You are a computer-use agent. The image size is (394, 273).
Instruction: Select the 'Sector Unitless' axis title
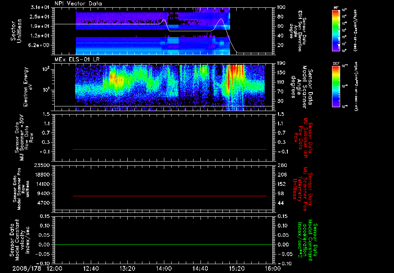point(16,31)
